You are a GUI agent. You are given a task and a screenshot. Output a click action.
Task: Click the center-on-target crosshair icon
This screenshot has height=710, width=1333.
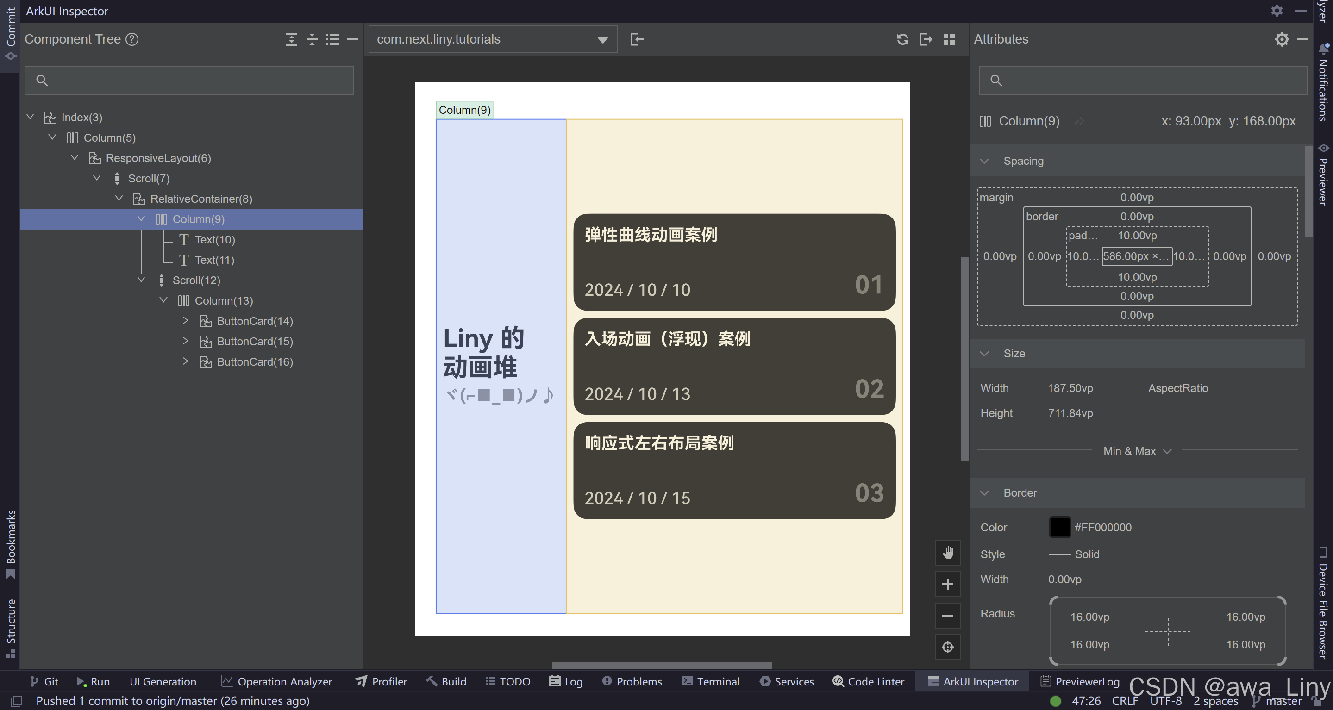[x=947, y=647]
